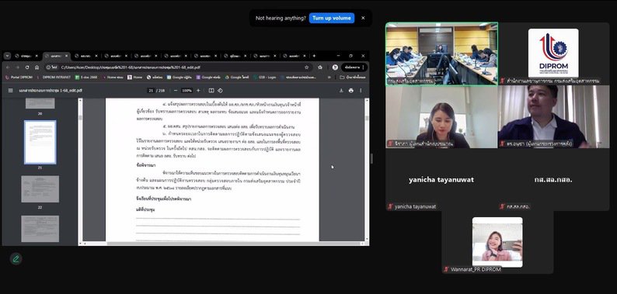Open the PDF viewer more actions menu
This screenshot has height=294, width=617.
tap(361, 91)
